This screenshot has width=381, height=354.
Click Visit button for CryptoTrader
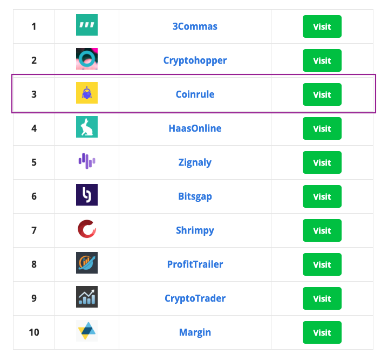(x=322, y=298)
